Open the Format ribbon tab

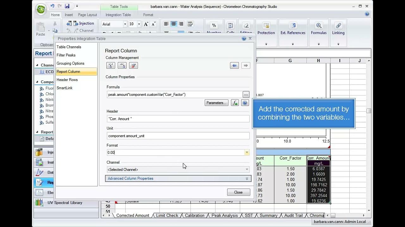(148, 15)
